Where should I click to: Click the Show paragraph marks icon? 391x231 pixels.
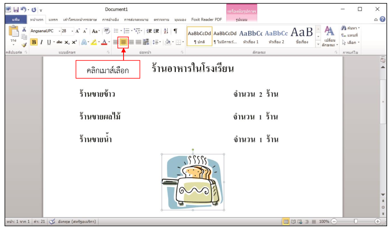pos(175,31)
